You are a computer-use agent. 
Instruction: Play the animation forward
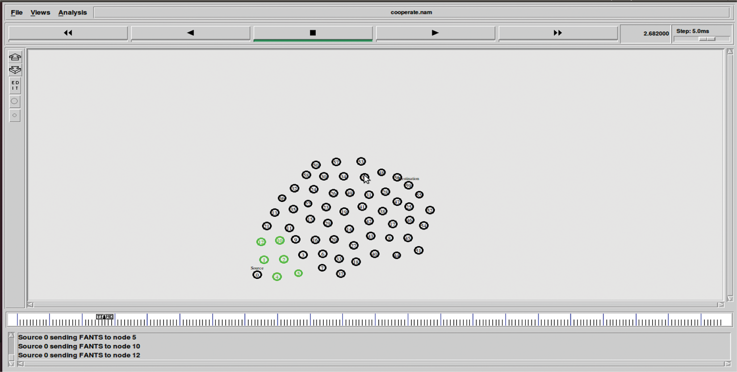pyautogui.click(x=435, y=33)
